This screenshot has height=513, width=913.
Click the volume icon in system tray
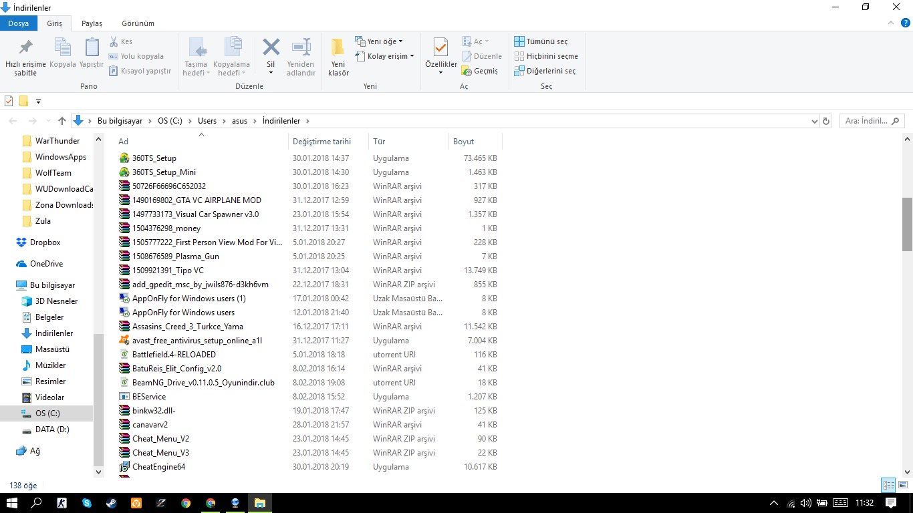[x=806, y=503]
